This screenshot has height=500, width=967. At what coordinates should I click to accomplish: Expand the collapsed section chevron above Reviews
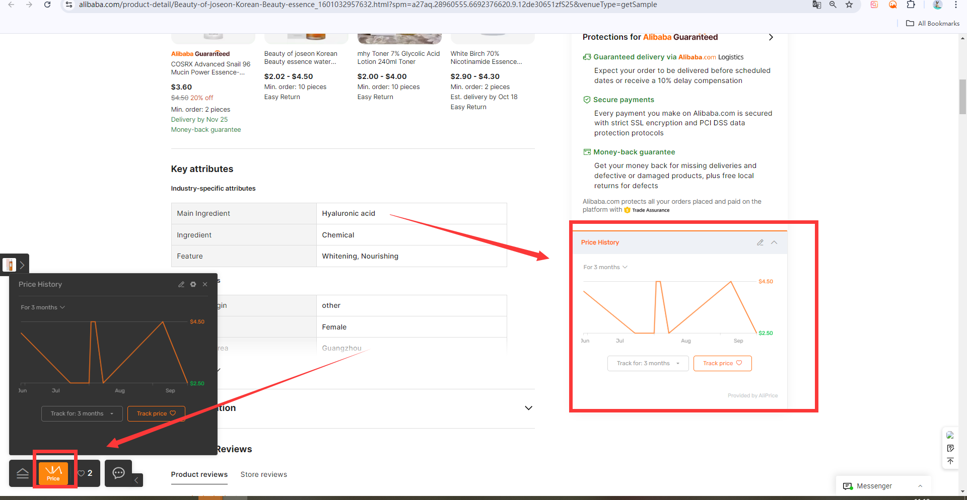(528, 408)
